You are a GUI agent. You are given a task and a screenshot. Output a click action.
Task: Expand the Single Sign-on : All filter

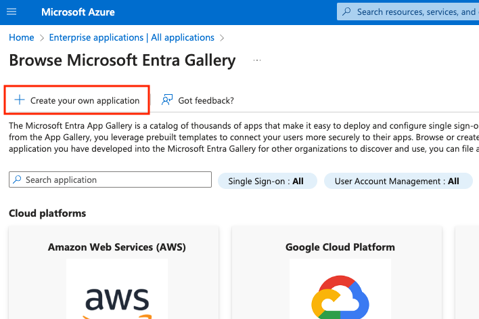coord(266,181)
